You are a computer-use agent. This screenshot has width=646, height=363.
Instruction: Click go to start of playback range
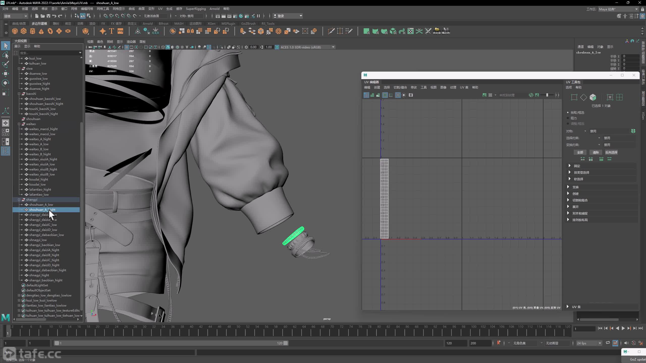click(x=600, y=328)
